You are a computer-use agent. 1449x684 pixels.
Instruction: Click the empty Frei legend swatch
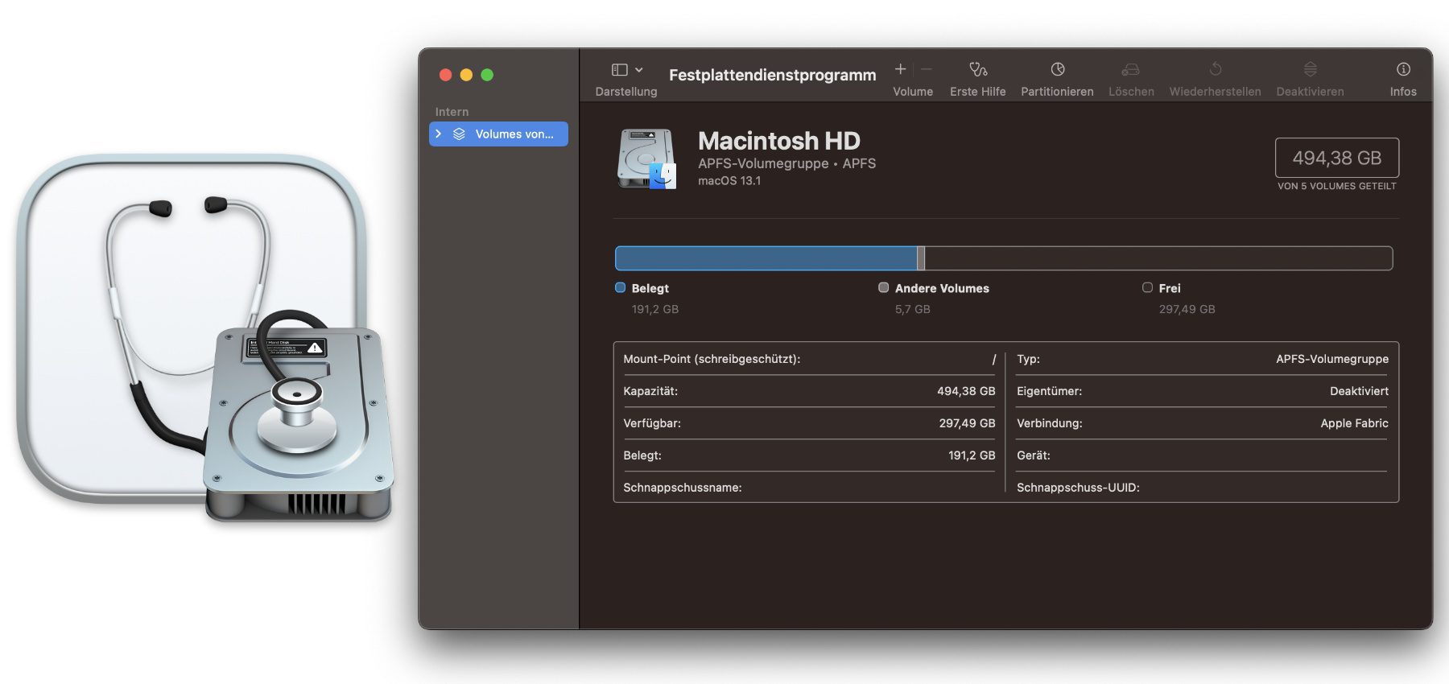pyautogui.click(x=1147, y=288)
